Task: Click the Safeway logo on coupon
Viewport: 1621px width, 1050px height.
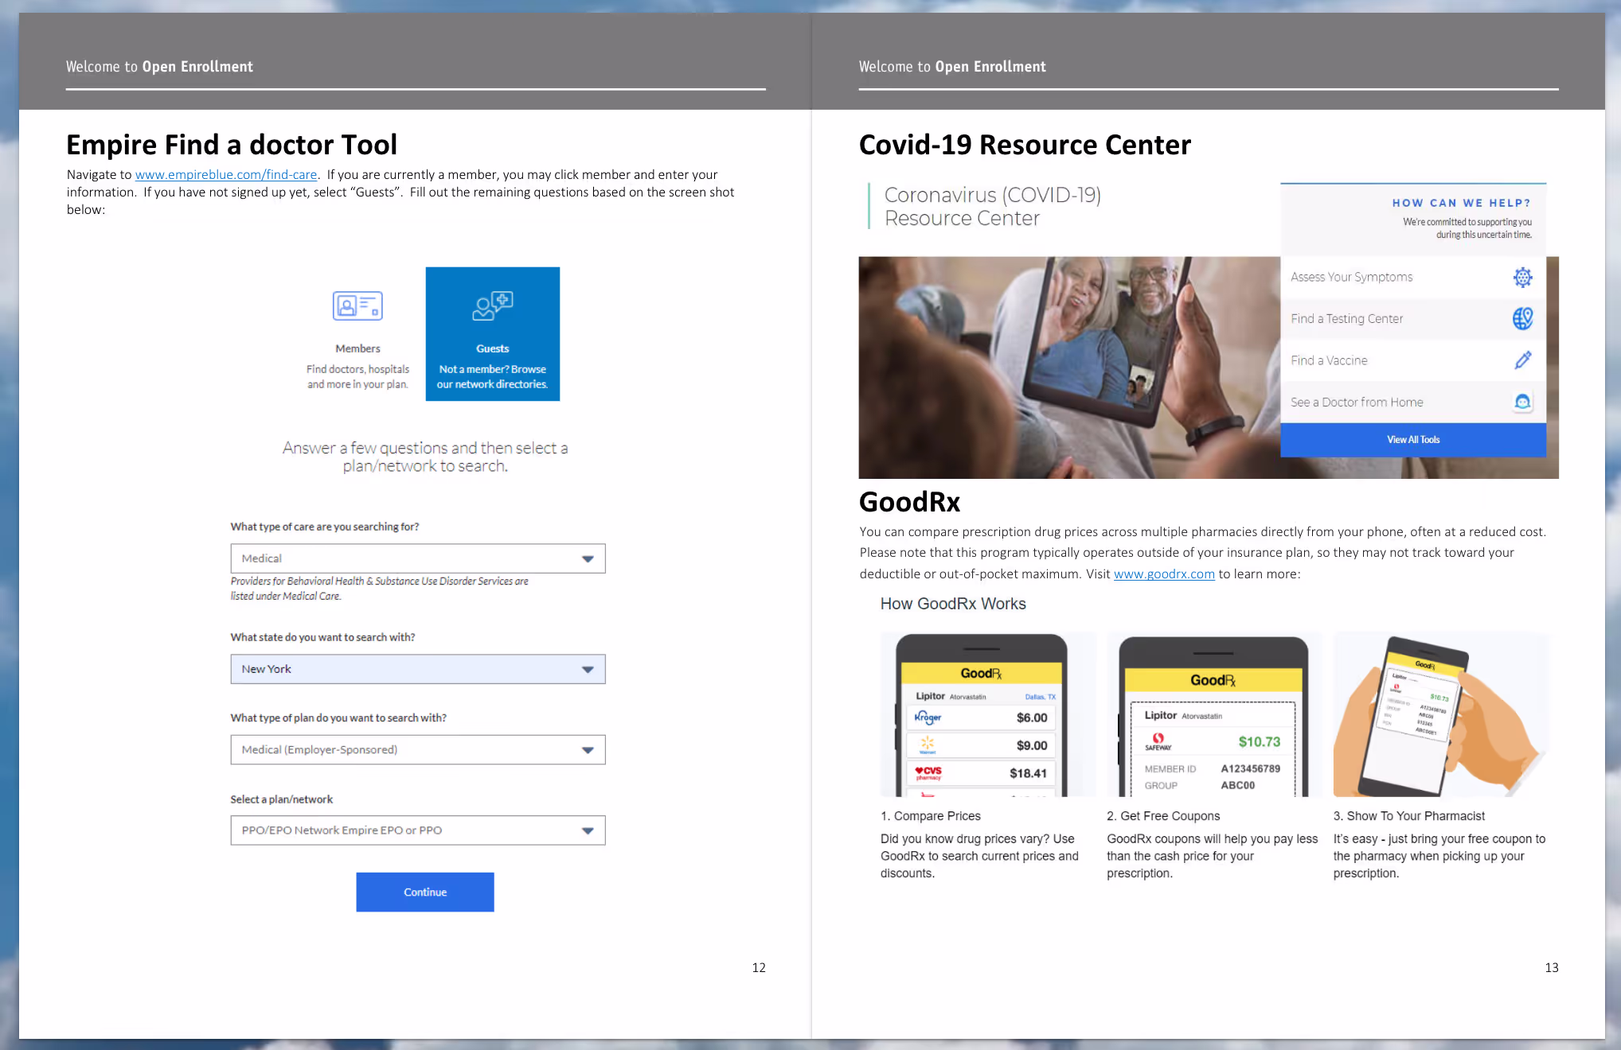Action: pyautogui.click(x=1158, y=742)
